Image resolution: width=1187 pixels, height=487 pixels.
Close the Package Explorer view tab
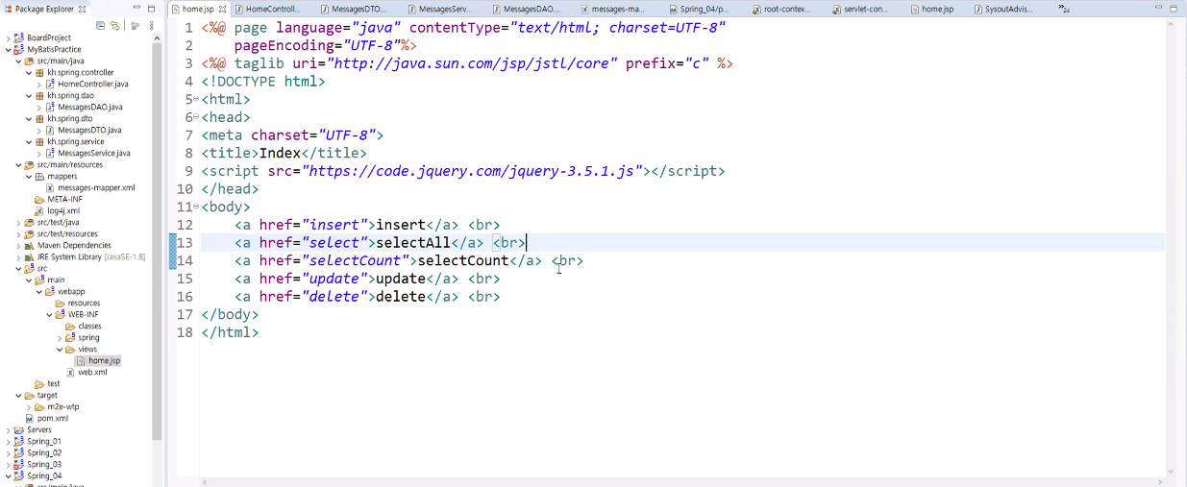tap(82, 9)
